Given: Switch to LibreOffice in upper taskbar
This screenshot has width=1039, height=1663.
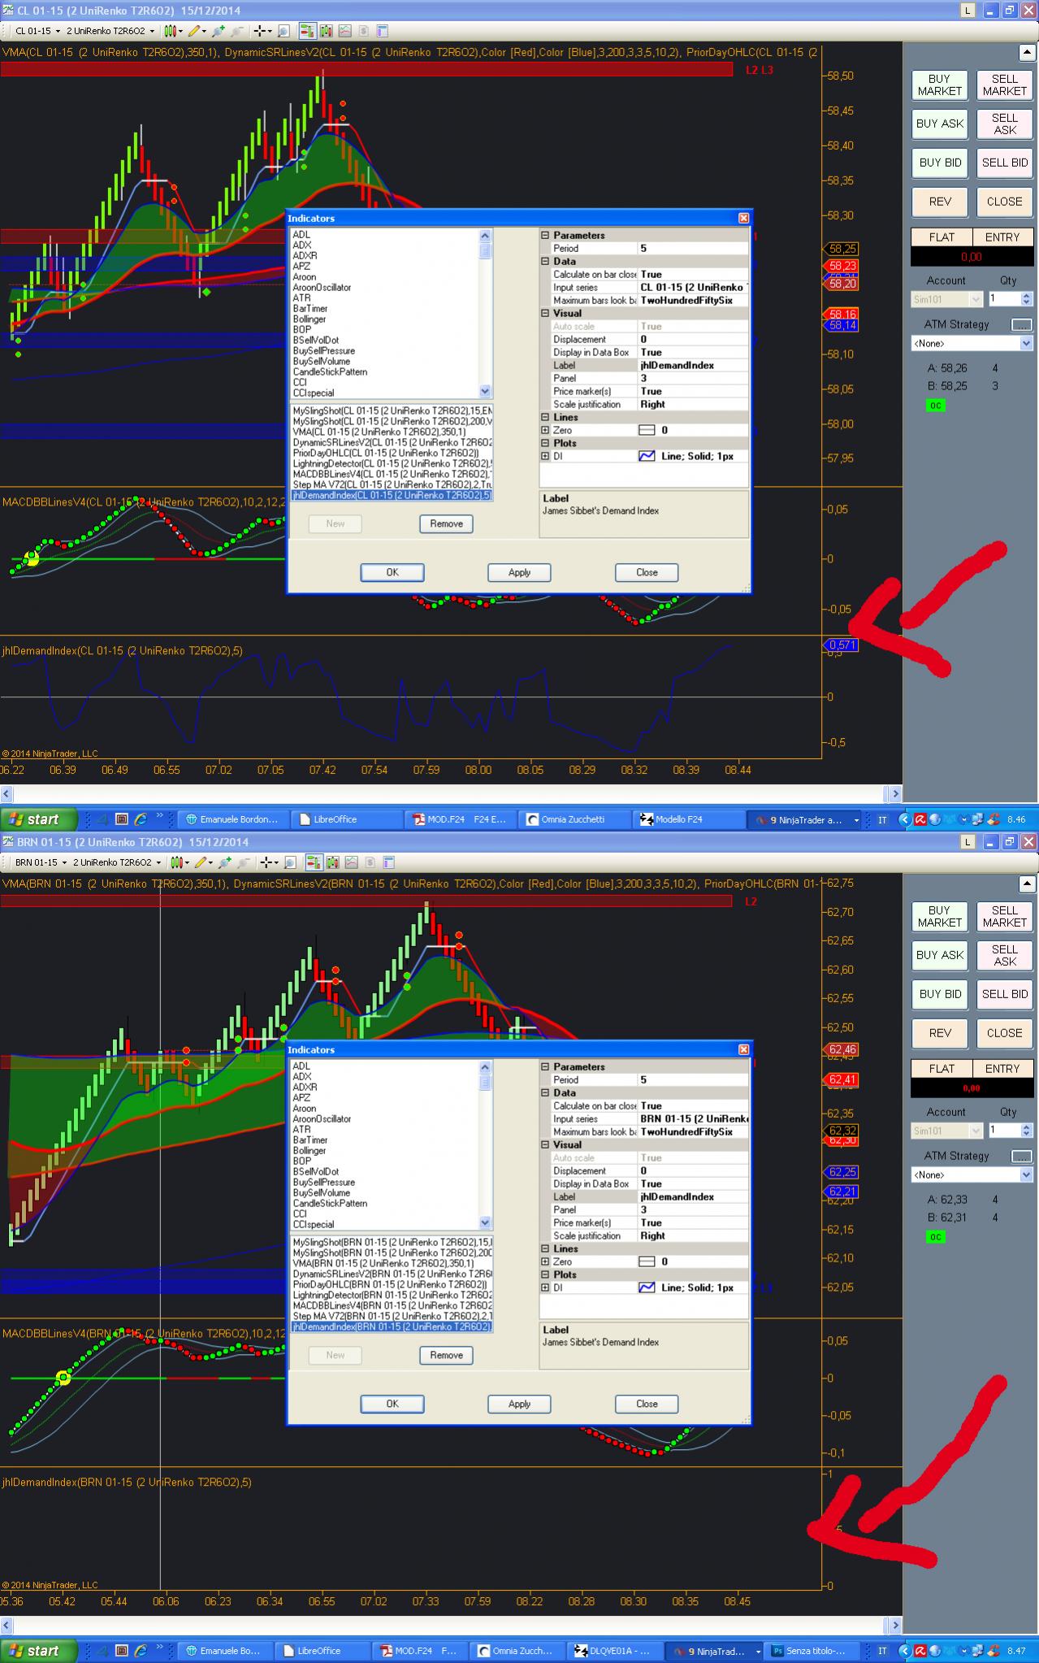Looking at the screenshot, I should pos(347,819).
